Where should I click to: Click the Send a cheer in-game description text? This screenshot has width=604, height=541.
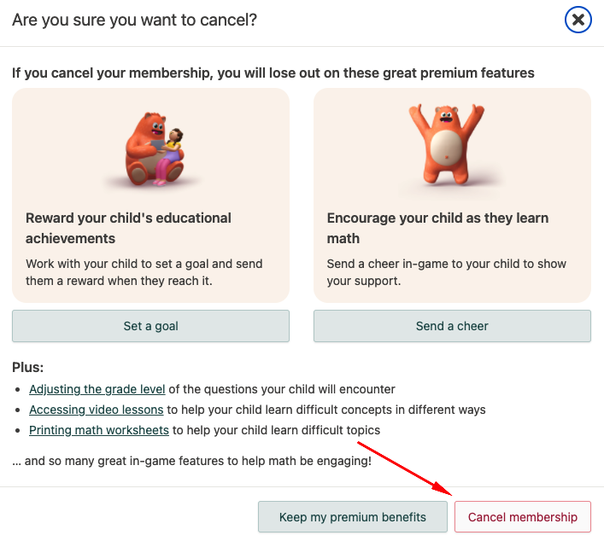447,272
